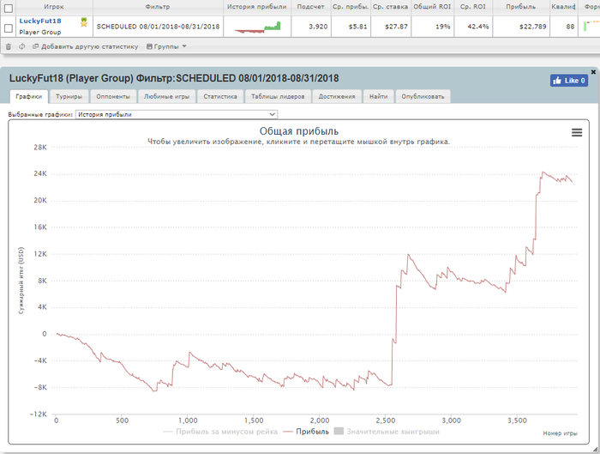600x454 pixels.
Task: Tick the header select-all checkbox
Action: [x=8, y=8]
